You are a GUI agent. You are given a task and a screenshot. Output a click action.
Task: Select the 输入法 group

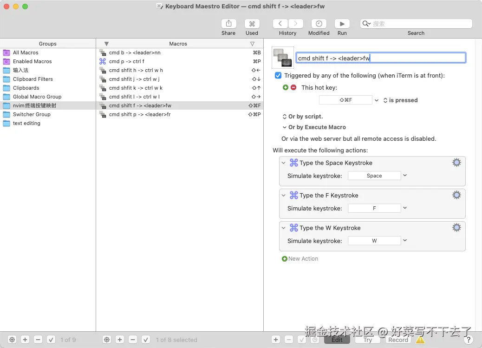tap(48, 70)
